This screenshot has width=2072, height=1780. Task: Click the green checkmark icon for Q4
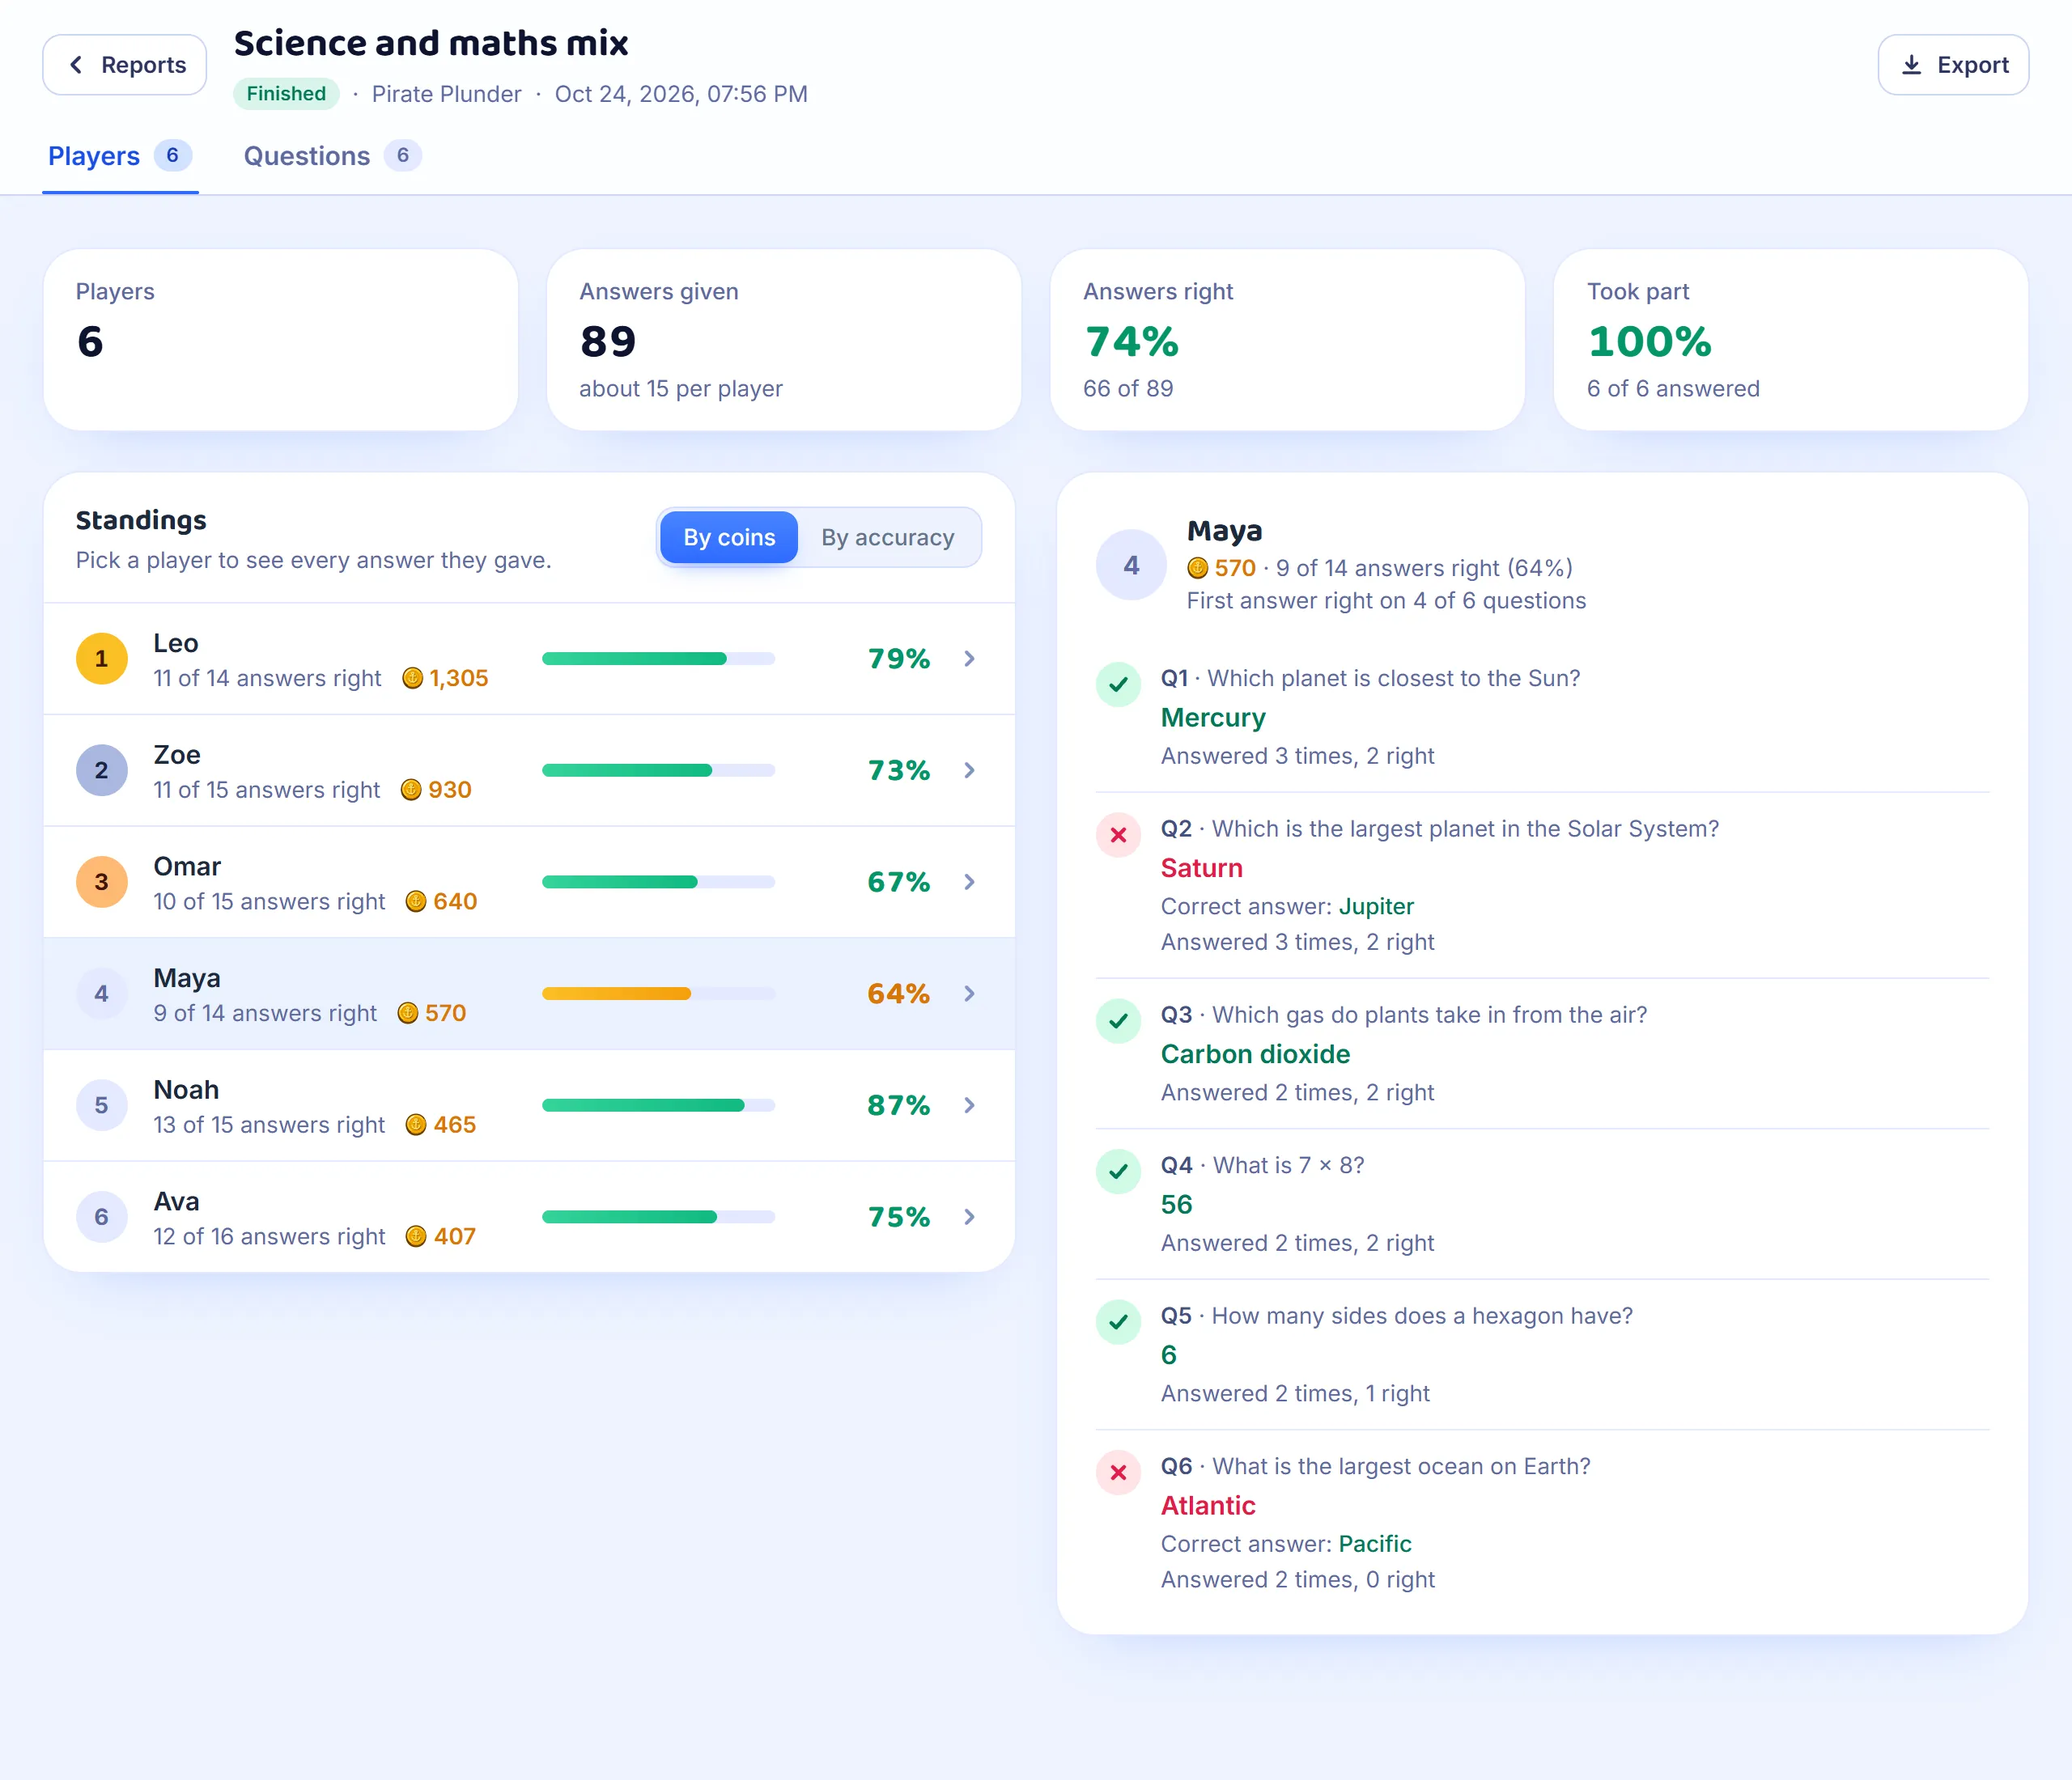(x=1119, y=1172)
